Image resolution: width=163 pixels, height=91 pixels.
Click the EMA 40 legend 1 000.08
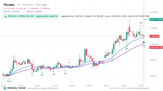click(x=34, y=12)
